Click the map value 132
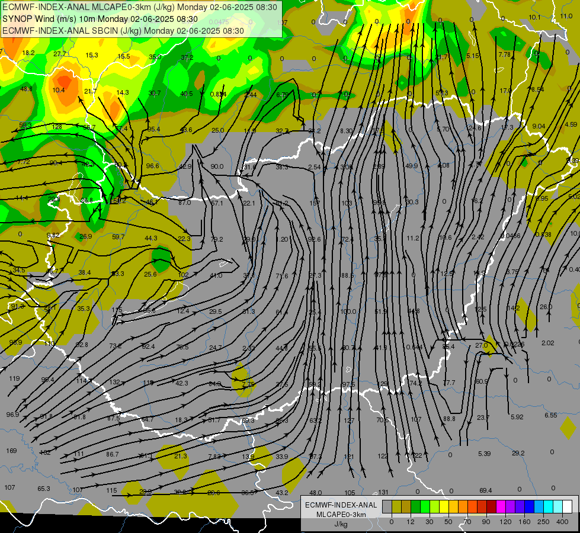This screenshot has width=580, height=533. tap(115, 382)
